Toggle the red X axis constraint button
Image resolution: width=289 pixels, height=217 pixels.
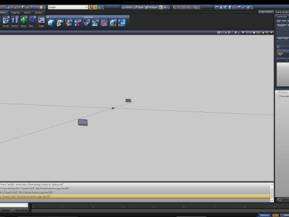(91, 7)
